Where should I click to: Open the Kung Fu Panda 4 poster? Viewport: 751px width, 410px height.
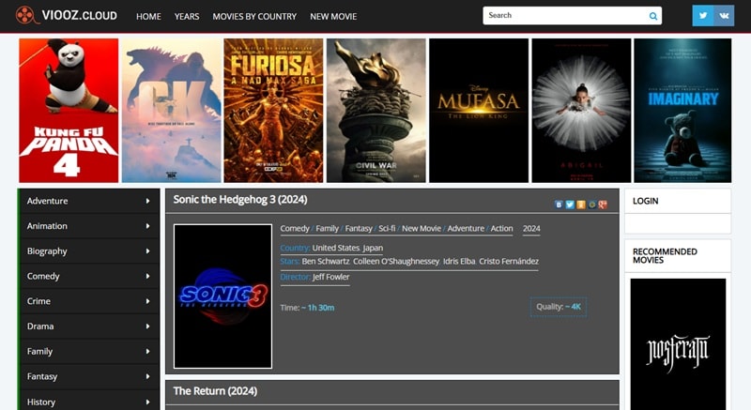click(69, 111)
